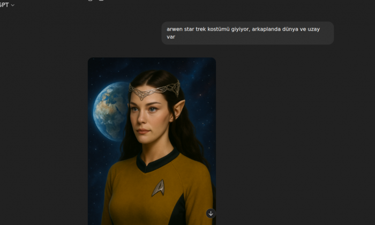
Task: Click the word 'var' in the prompt bubble
Action: 171,37
